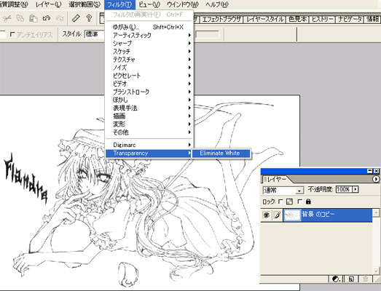Viewport: 381px width, 291px height.
Task: Click the 背景 のコピー layer thumbnail
Action: click(x=292, y=215)
